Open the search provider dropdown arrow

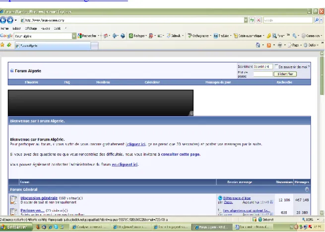pos(321,20)
